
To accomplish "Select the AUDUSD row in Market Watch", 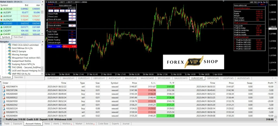I will click(x=20, y=23).
